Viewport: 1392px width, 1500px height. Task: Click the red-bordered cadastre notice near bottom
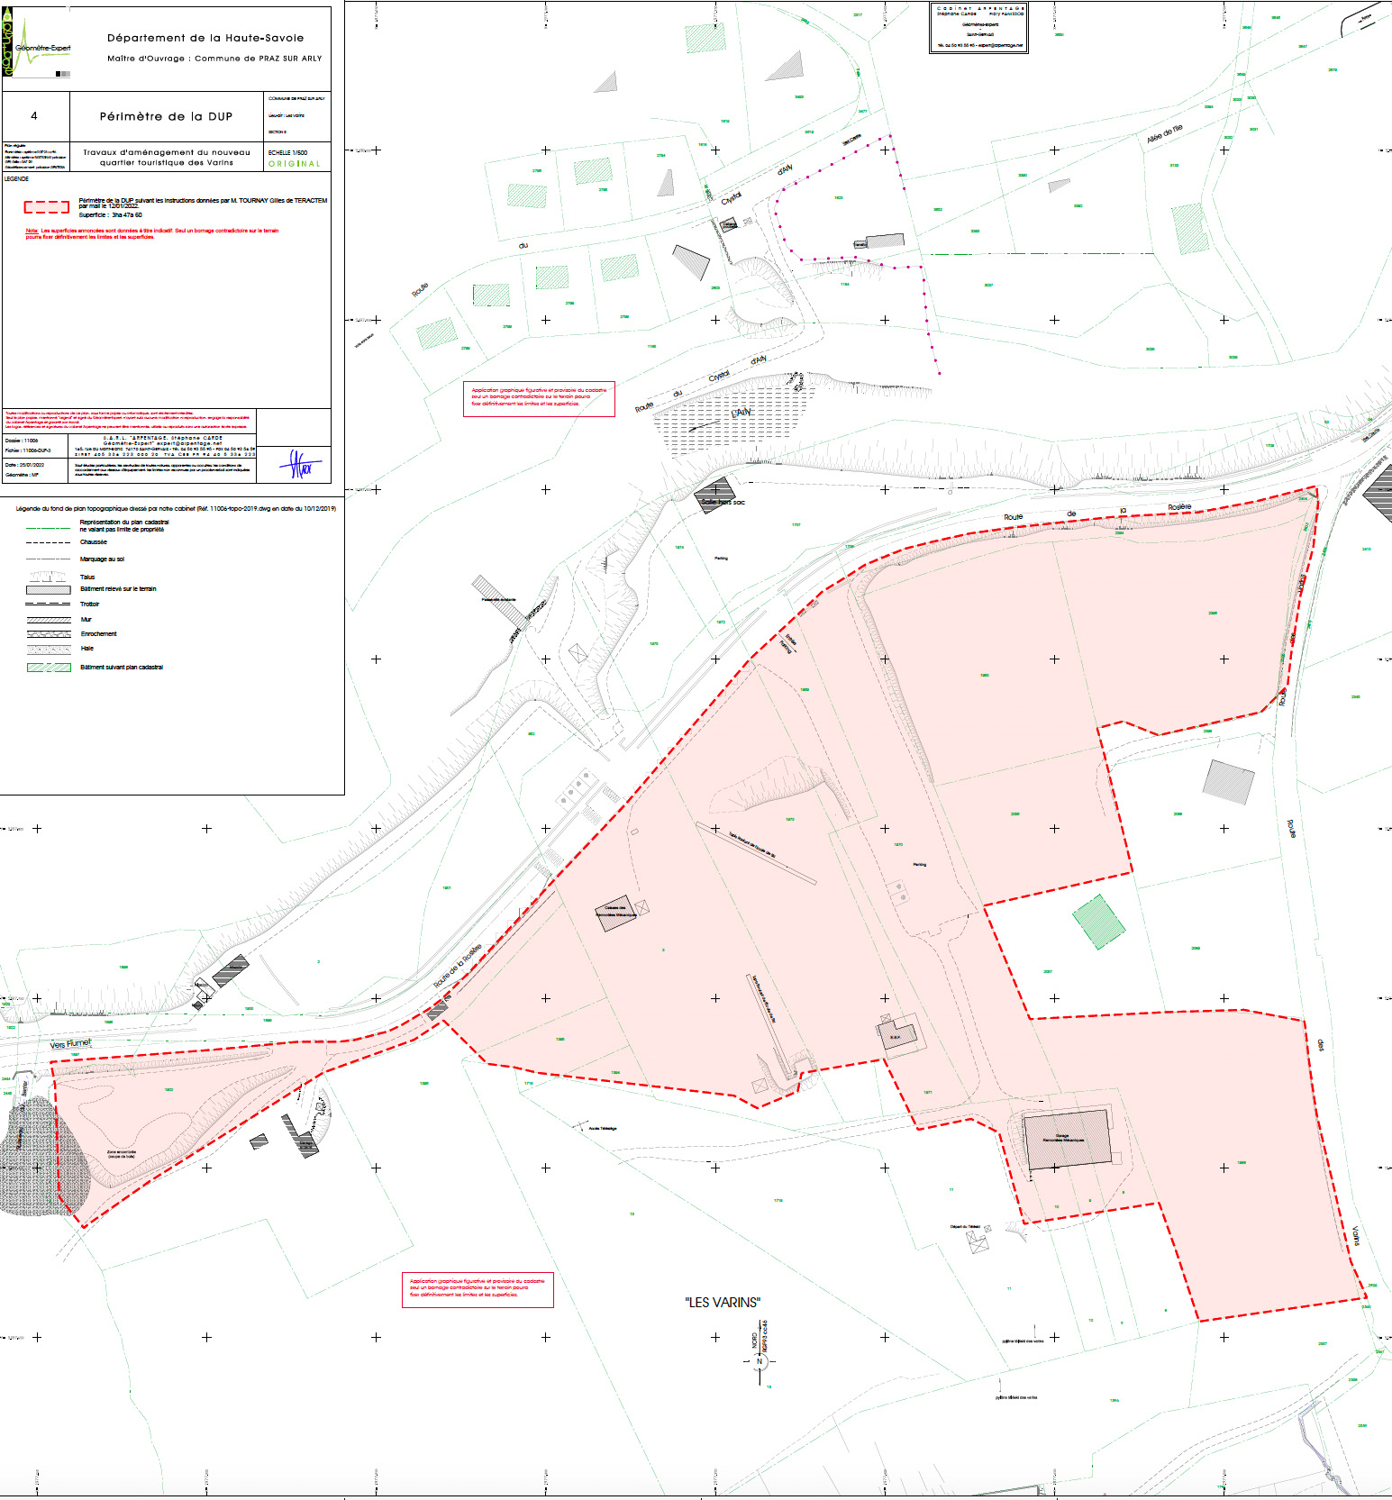pyautogui.click(x=477, y=1289)
